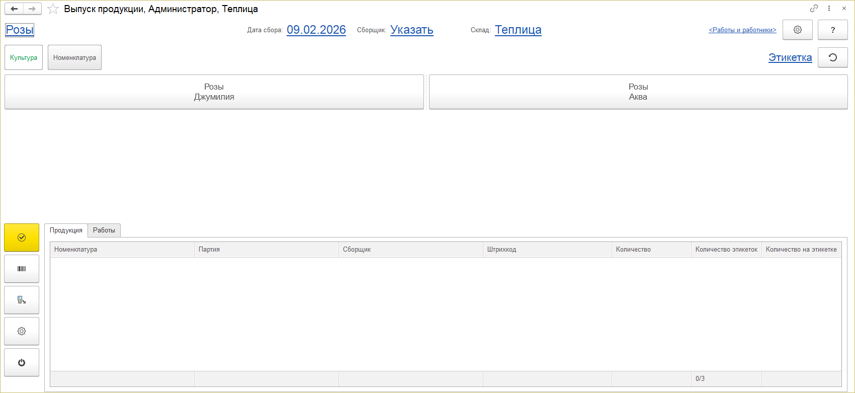Click the power button in the left sidebar
This screenshot has width=855, height=393.
tap(22, 362)
